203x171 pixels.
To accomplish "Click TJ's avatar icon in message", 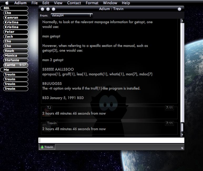I will pyautogui.click(x=47, y=112).
